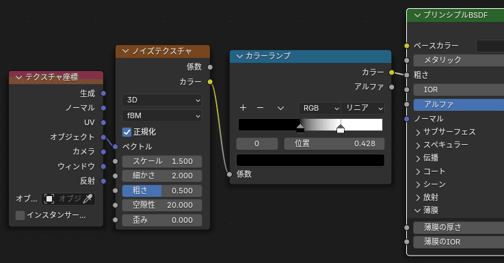Open the リニア interpolation dropdown

(x=362, y=108)
